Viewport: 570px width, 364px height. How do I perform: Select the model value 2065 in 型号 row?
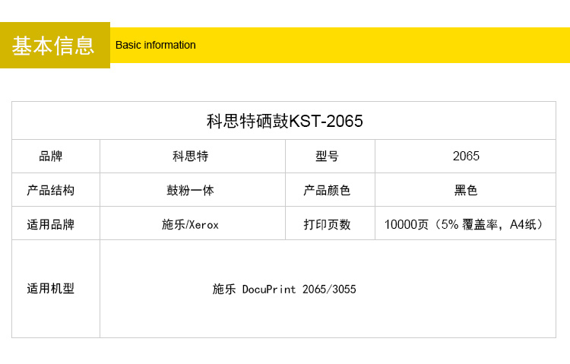[466, 157]
